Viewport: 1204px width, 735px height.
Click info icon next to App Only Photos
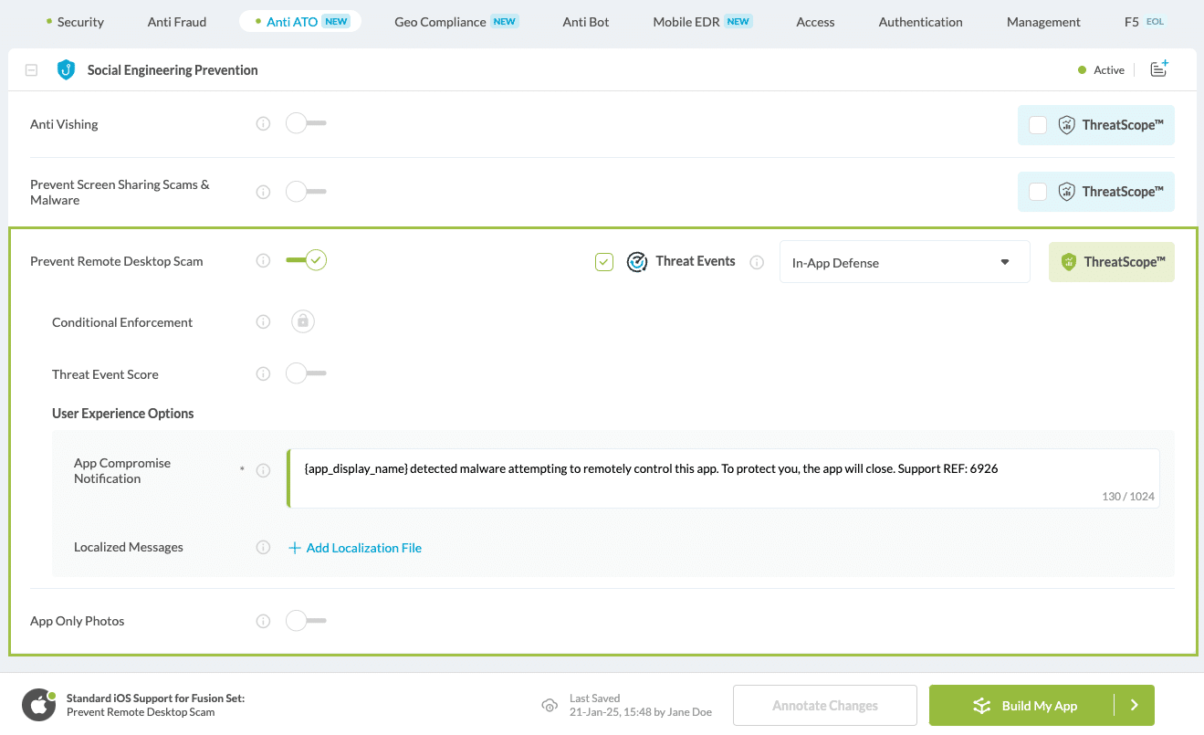(263, 621)
